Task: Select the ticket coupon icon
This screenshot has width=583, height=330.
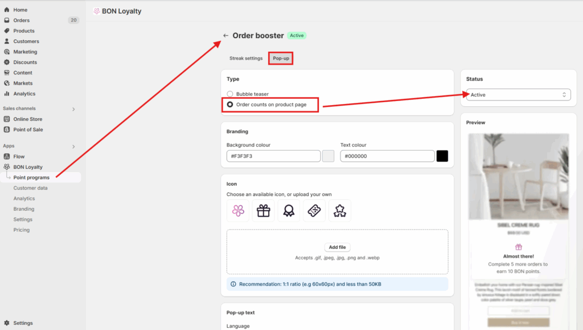Action: [x=314, y=211]
